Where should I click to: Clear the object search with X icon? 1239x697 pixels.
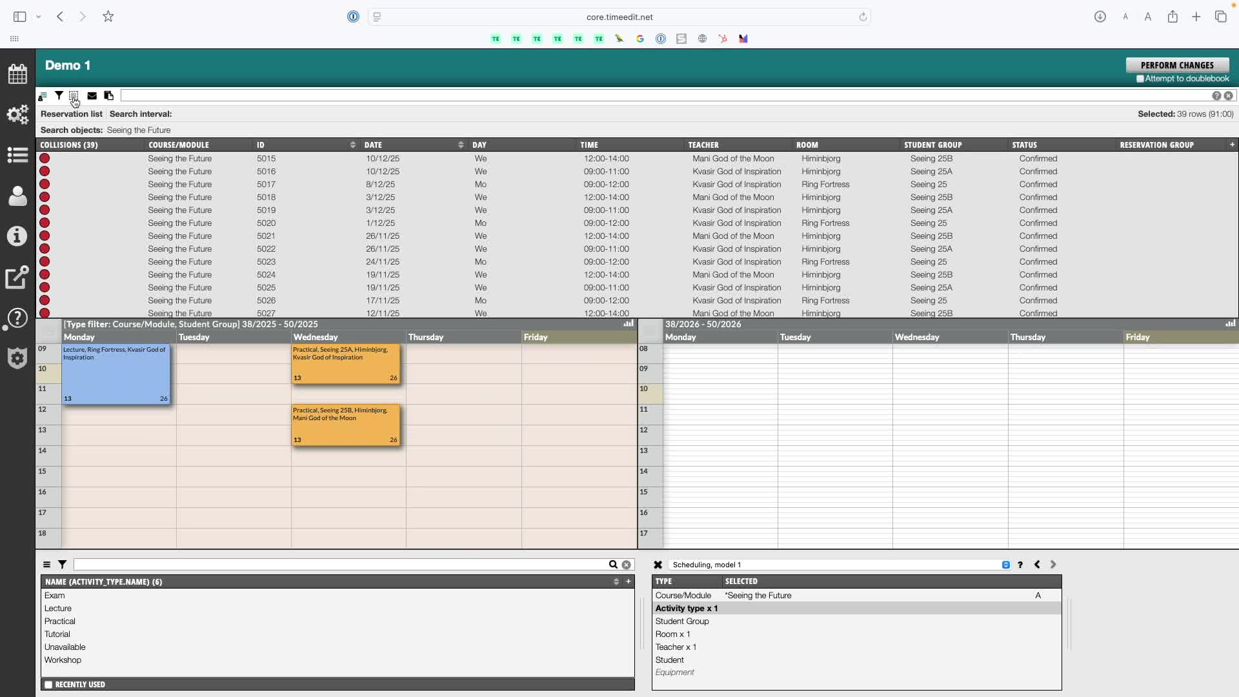point(626,565)
